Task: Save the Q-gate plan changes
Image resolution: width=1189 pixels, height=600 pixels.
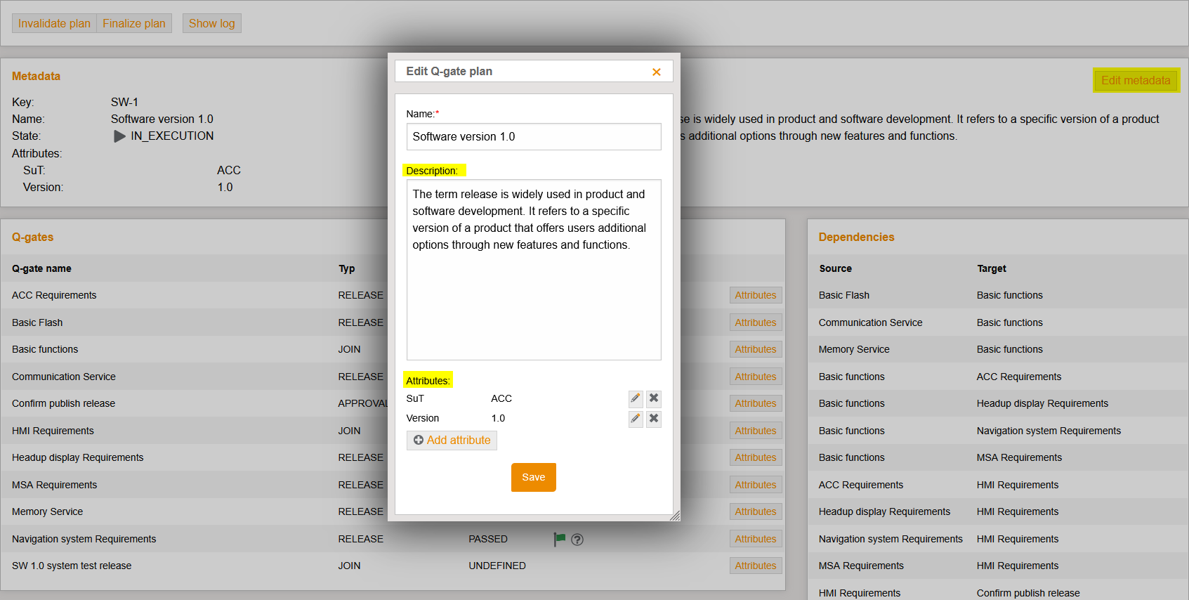Action: pos(534,477)
